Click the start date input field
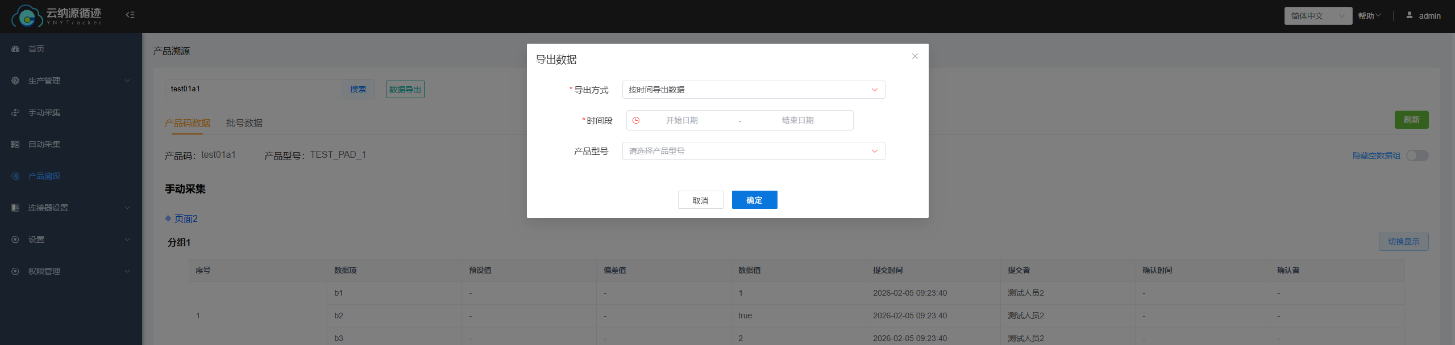Image resolution: width=1455 pixels, height=345 pixels. [x=681, y=120]
